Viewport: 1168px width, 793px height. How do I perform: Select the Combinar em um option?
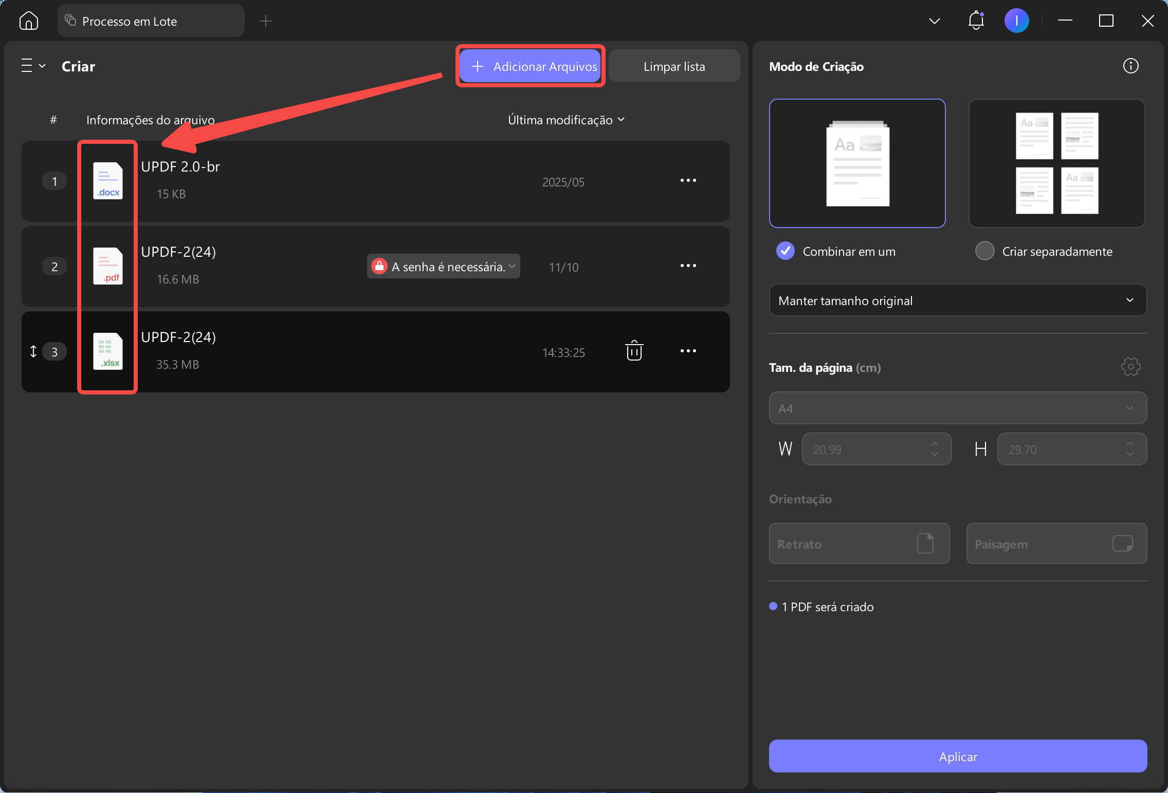pos(786,251)
